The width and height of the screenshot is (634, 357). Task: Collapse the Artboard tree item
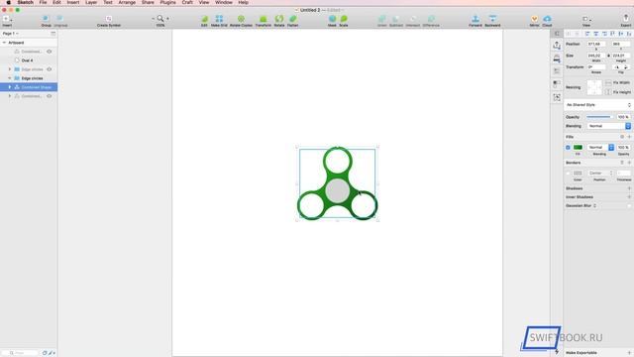pyautogui.click(x=4, y=43)
